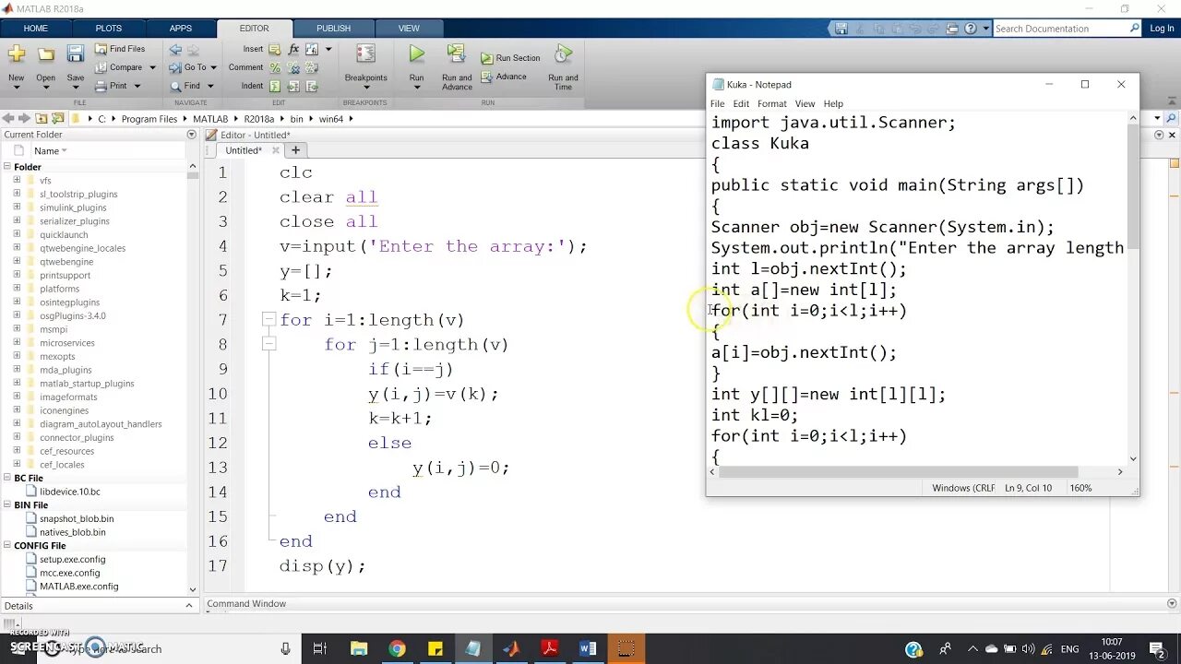The width and height of the screenshot is (1181, 664).
Task: Collapse the Folder group
Action: point(6,167)
